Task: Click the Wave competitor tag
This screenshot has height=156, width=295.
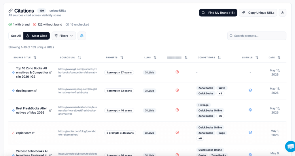Action: (222, 88)
